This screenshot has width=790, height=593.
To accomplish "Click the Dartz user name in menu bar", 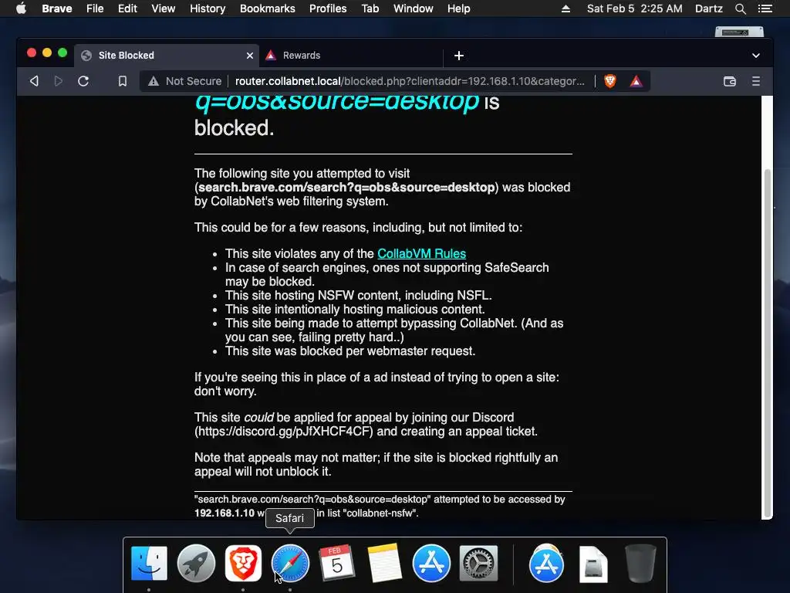I will [x=708, y=8].
